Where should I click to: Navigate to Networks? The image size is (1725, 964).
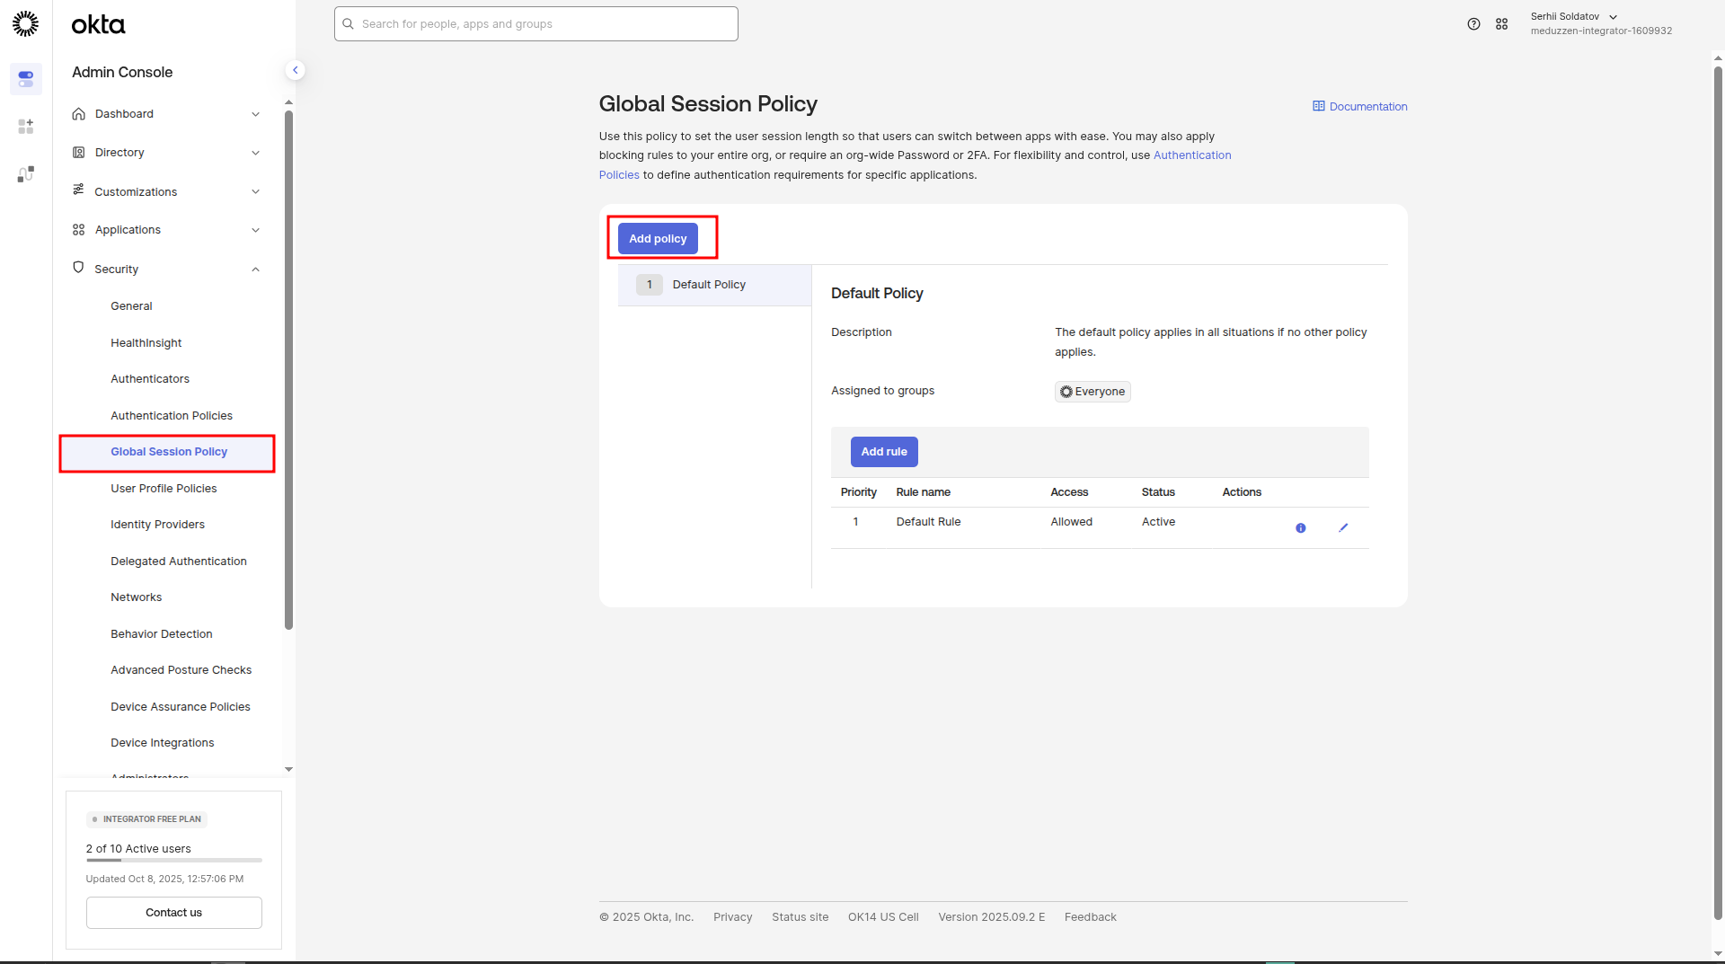[x=137, y=597]
